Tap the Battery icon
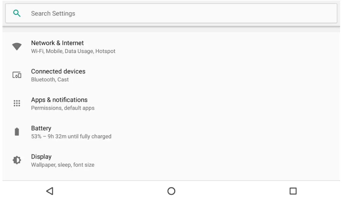Screen dimensions: 344x198 tap(17, 132)
